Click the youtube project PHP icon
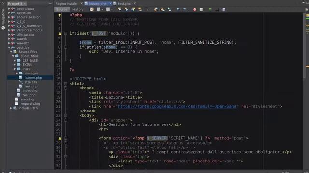The width and height of the screenshot is (309, 173). [13, 48]
